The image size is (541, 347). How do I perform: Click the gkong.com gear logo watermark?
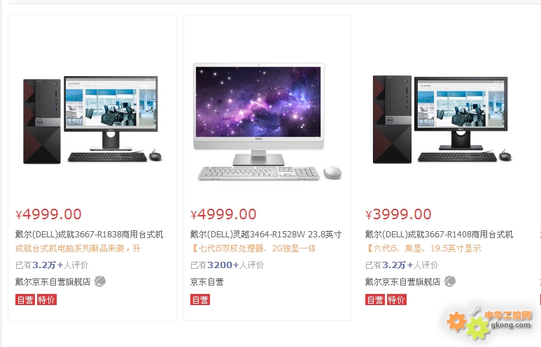coord(489,323)
